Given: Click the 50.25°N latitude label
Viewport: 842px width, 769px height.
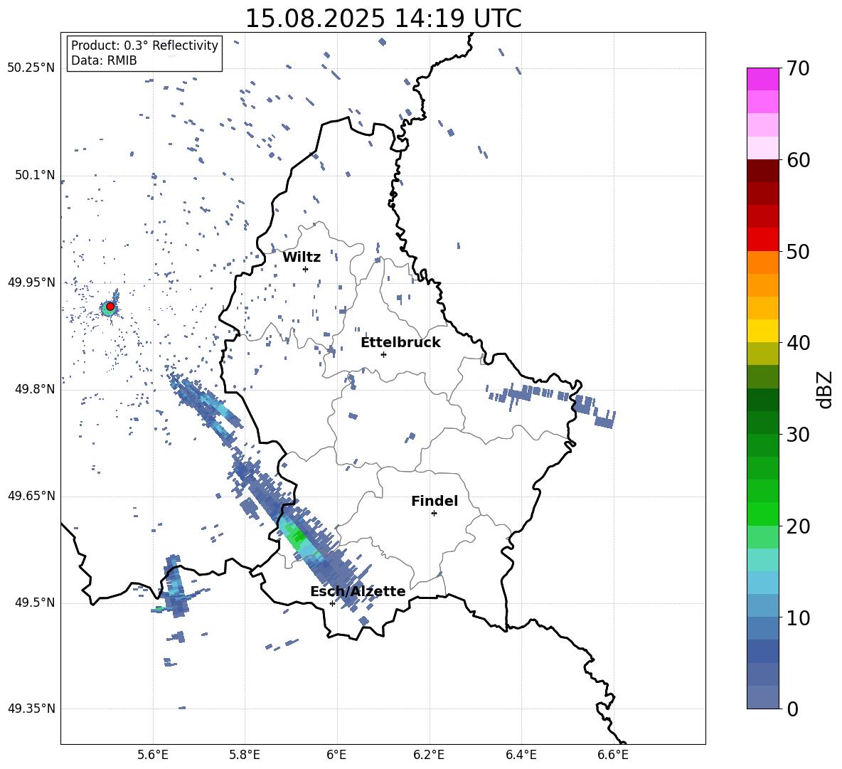Looking at the screenshot, I should point(31,68).
